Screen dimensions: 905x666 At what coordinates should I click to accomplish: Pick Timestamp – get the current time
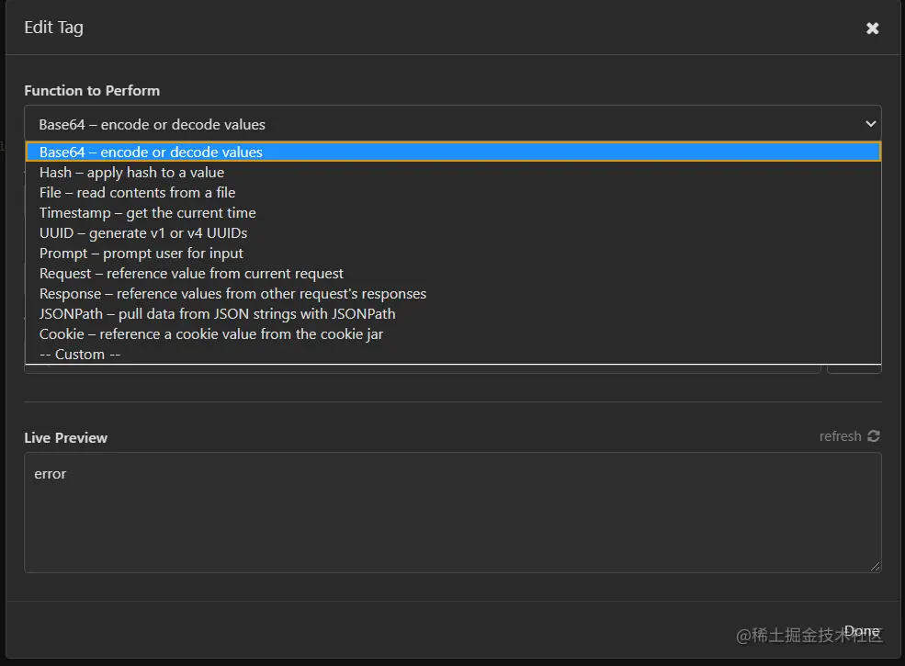point(147,213)
